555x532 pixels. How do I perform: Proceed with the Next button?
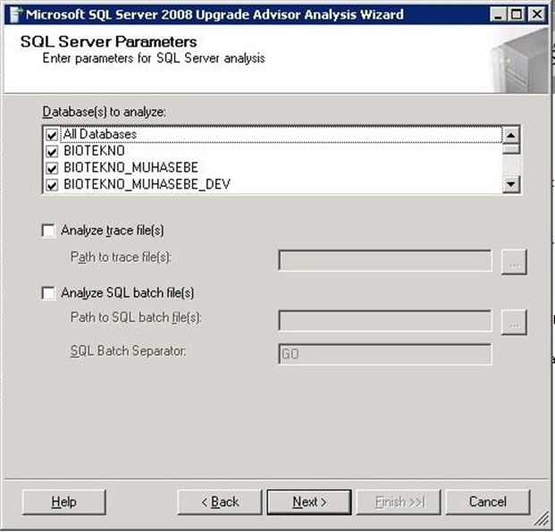coord(309,502)
